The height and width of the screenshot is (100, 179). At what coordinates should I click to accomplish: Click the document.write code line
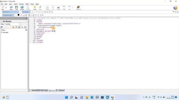point(46,31)
